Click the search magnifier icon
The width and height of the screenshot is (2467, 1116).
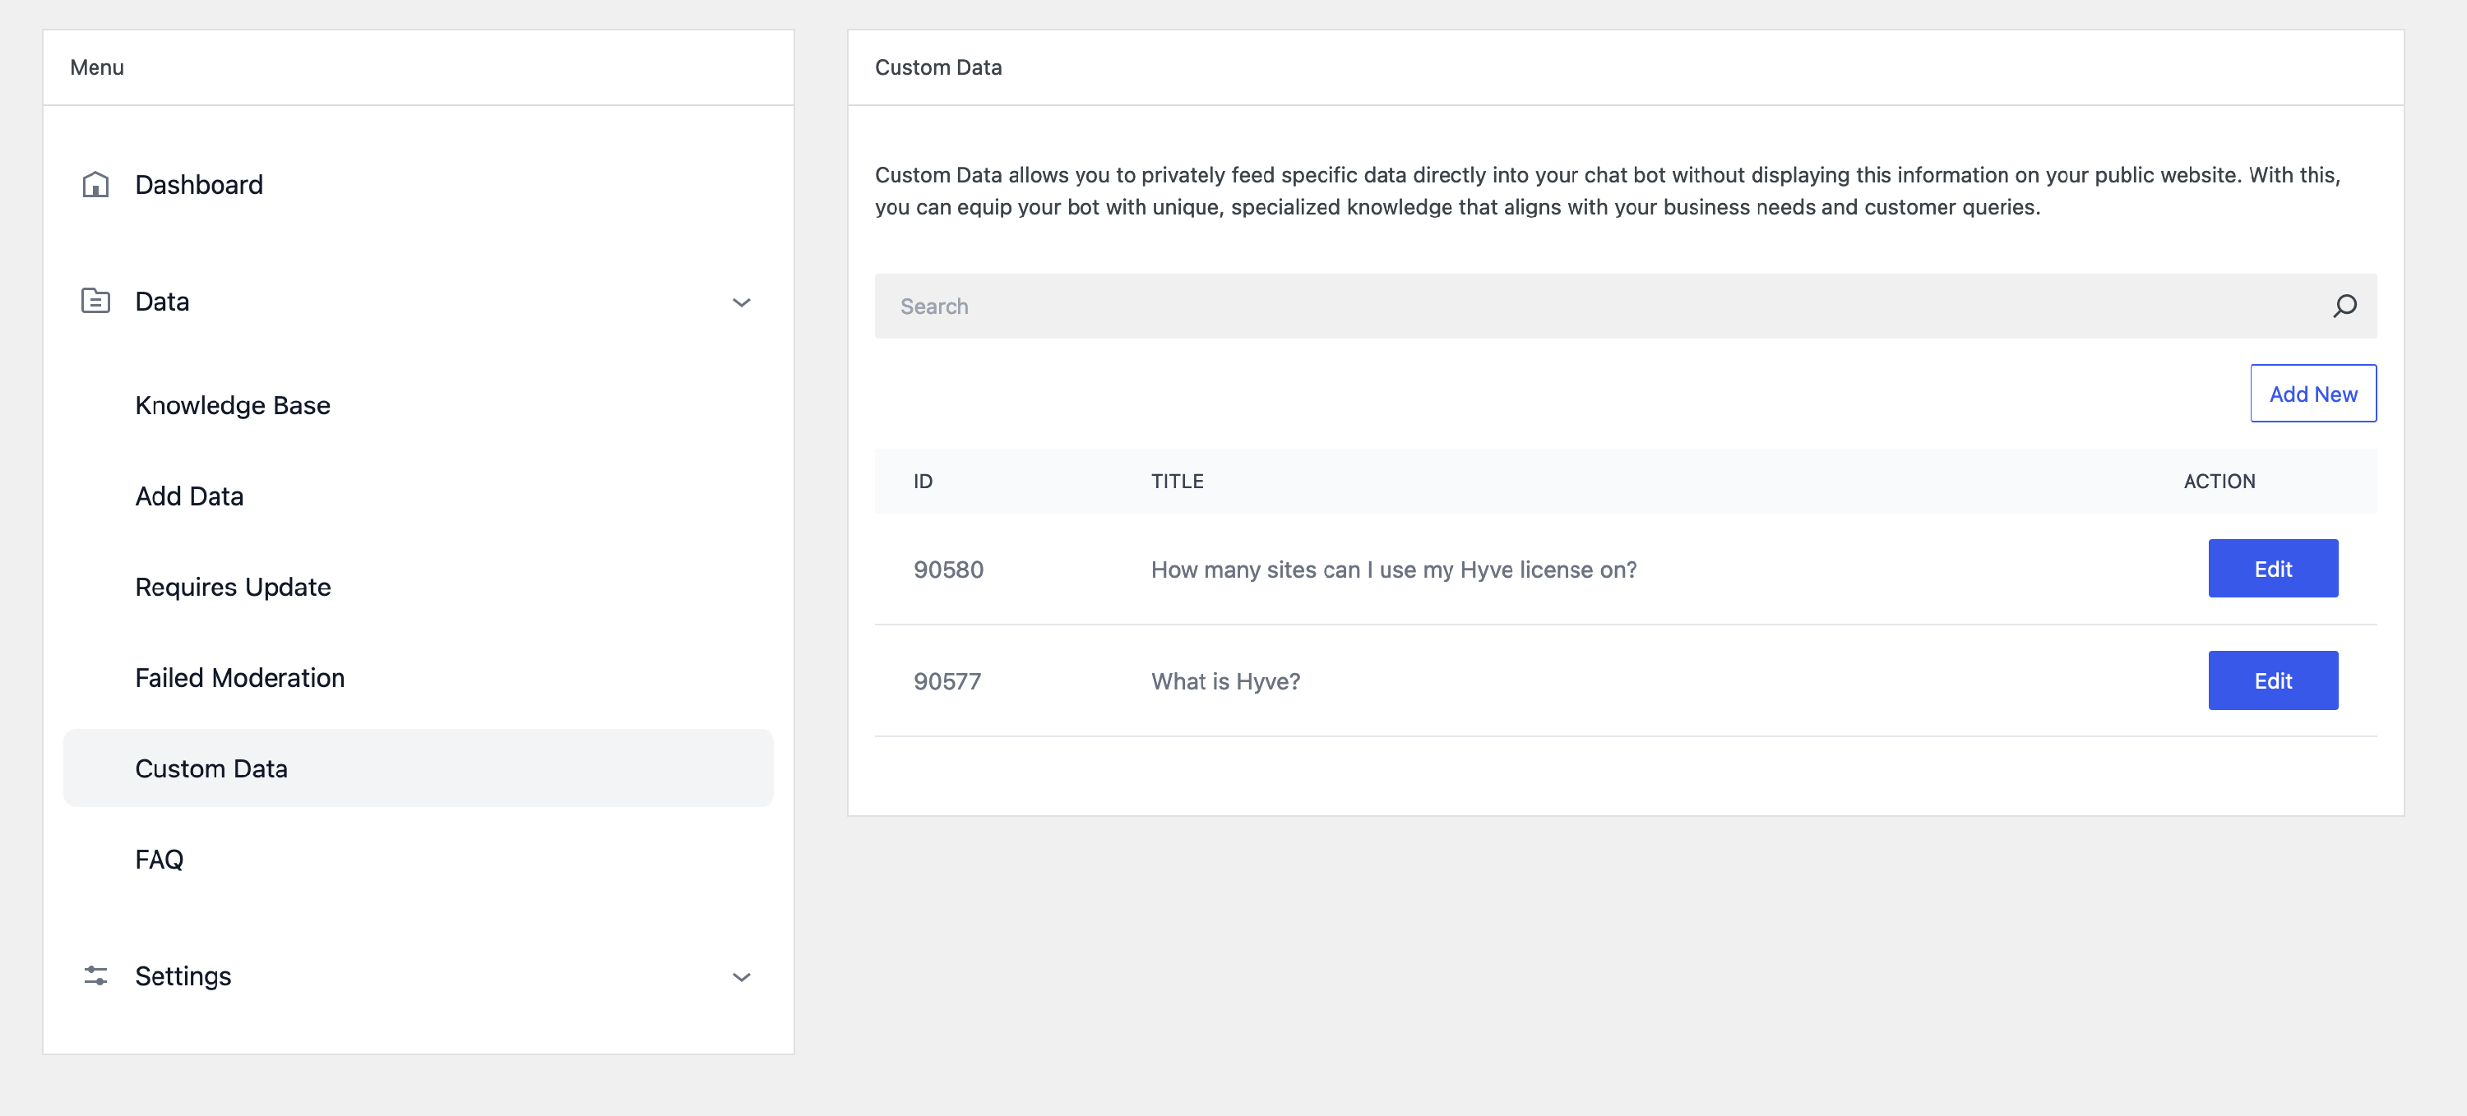pyautogui.click(x=2344, y=307)
